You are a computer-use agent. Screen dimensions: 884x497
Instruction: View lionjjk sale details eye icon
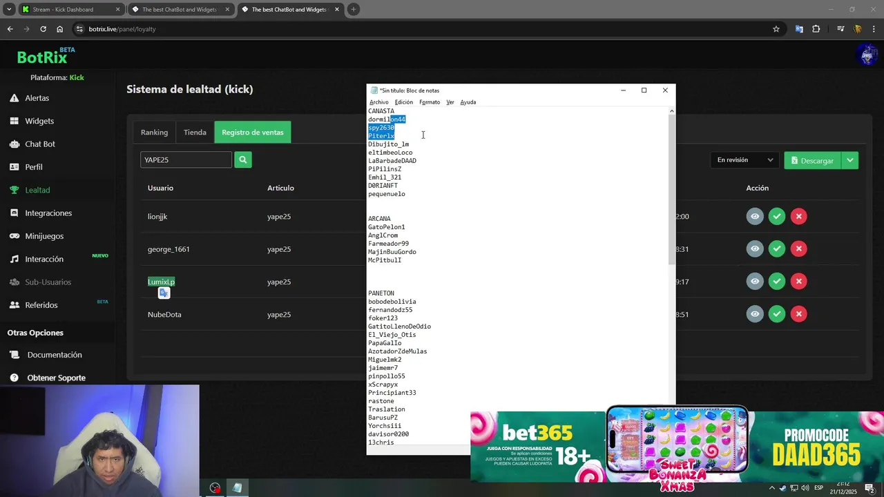(755, 217)
